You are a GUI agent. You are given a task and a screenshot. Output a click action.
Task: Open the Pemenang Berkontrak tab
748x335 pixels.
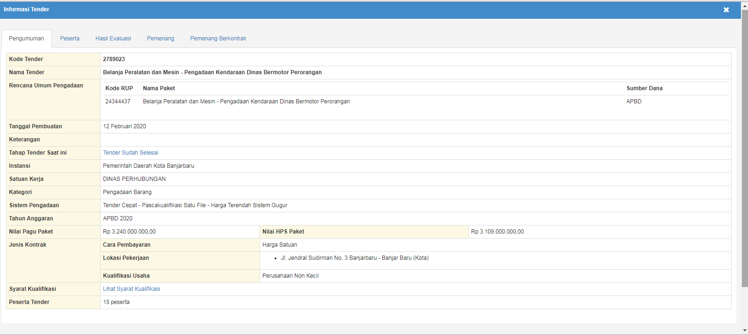(x=218, y=39)
